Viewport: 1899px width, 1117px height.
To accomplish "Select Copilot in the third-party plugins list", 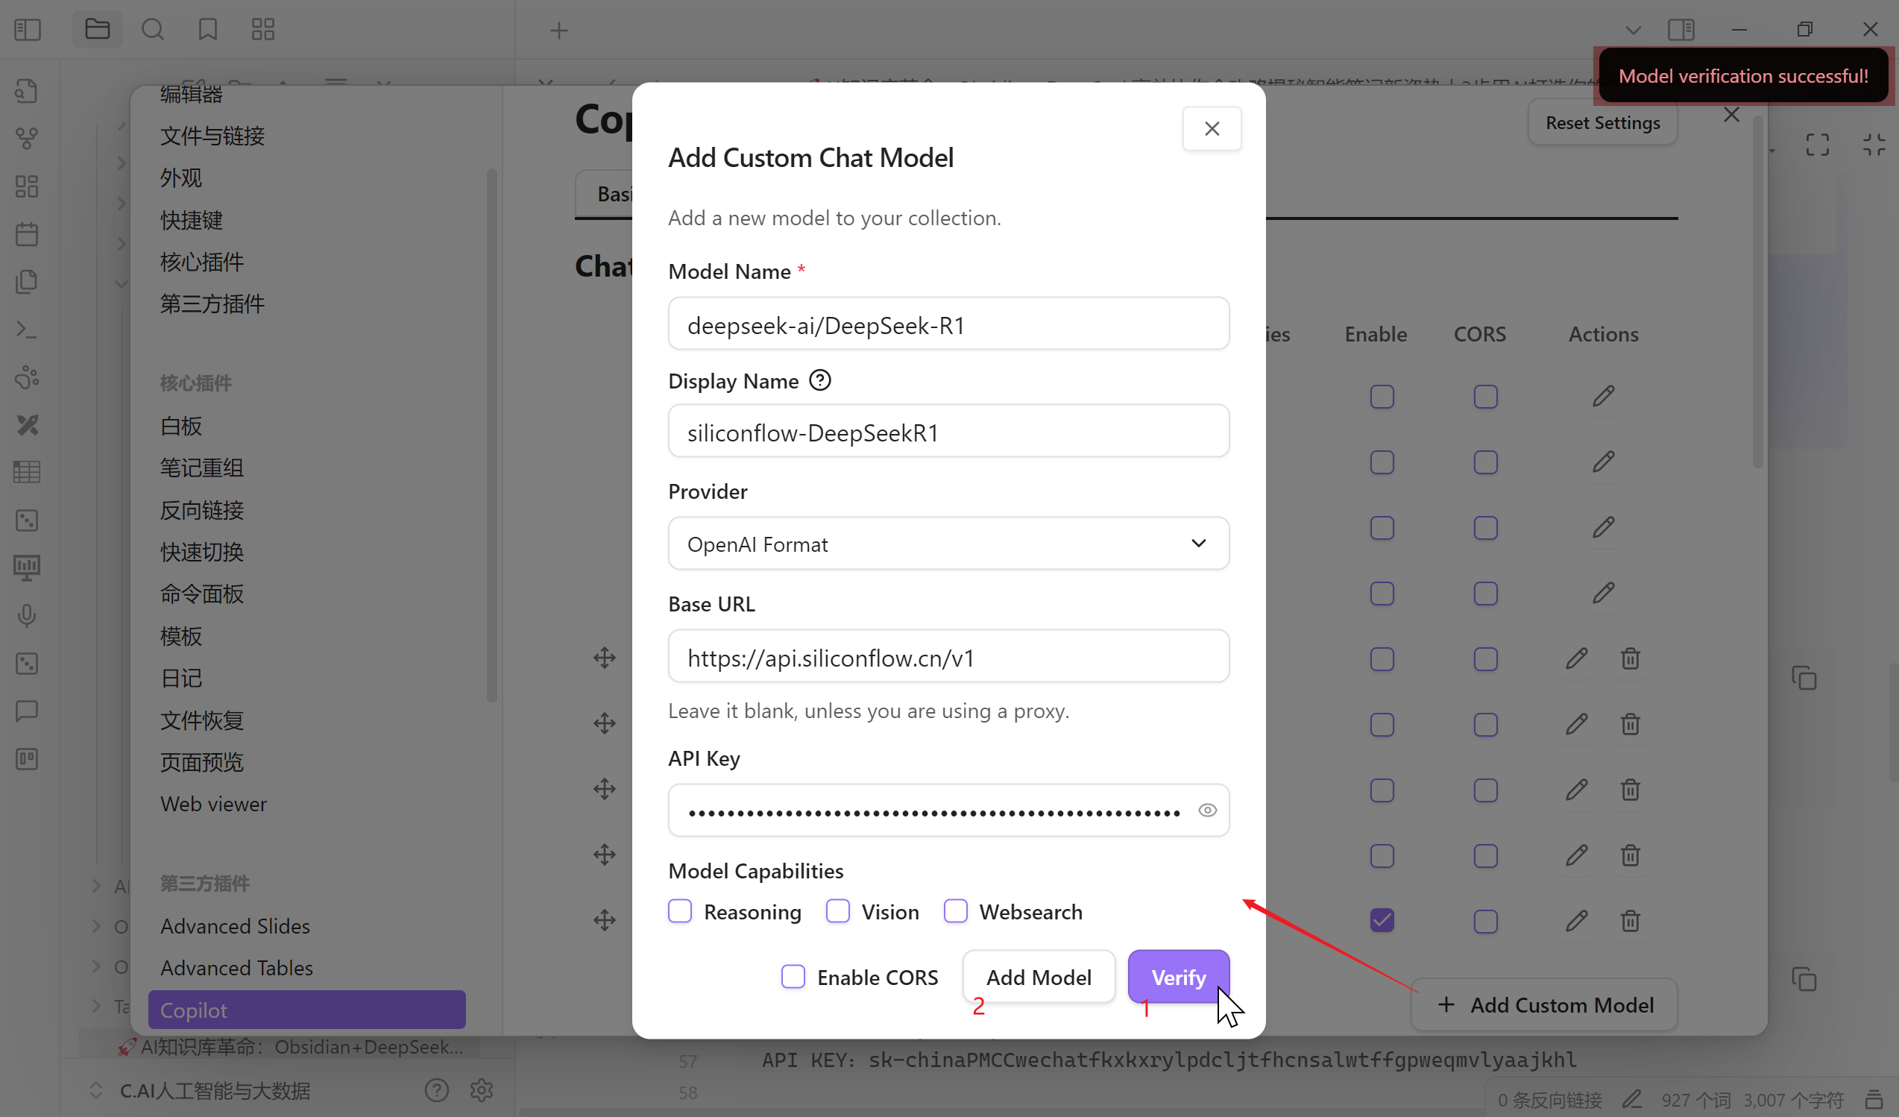I will (x=306, y=1010).
